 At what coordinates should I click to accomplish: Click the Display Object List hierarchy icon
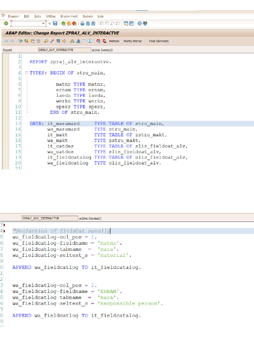(72, 41)
